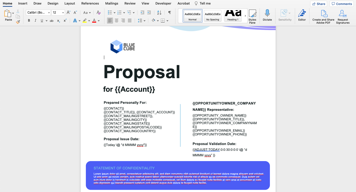This screenshot has height=192, width=356.
Task: Open the bullet library dropdown arrow
Action: tap(115, 13)
